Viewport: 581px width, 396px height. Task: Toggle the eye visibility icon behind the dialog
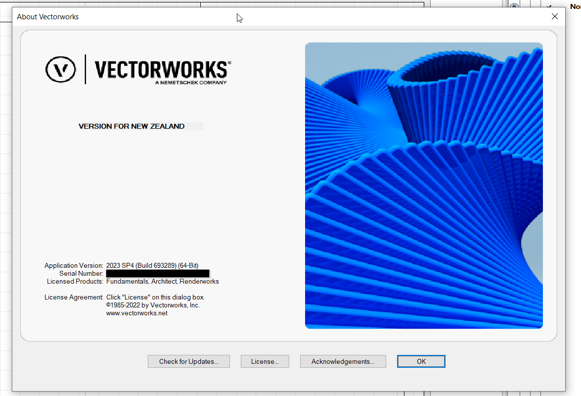coord(514,6)
